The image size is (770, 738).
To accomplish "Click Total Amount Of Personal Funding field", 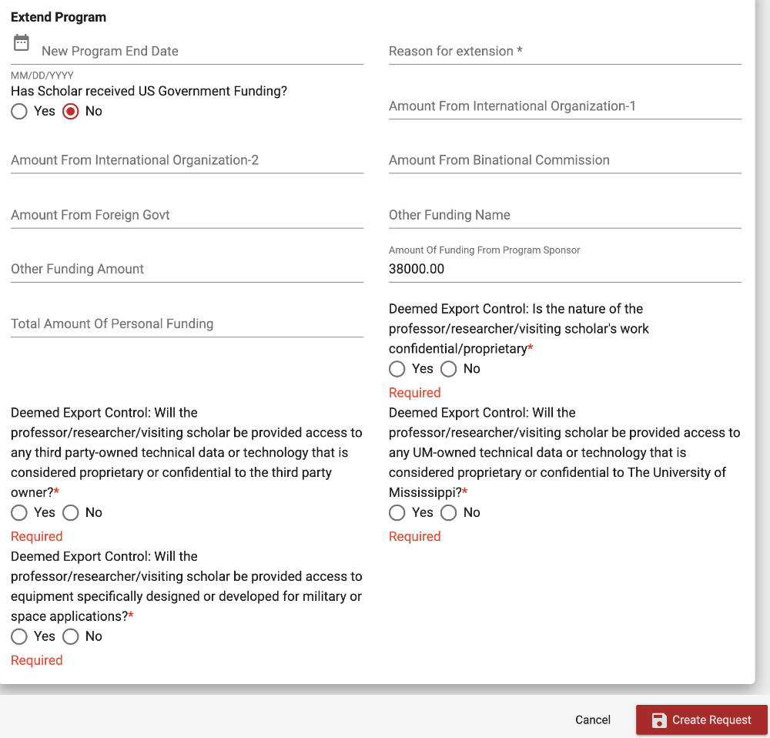I will pyautogui.click(x=186, y=324).
